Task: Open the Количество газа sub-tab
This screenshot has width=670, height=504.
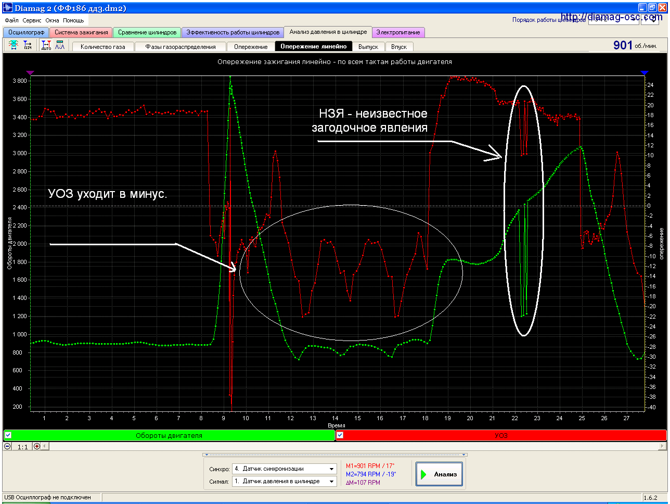Action: (103, 46)
